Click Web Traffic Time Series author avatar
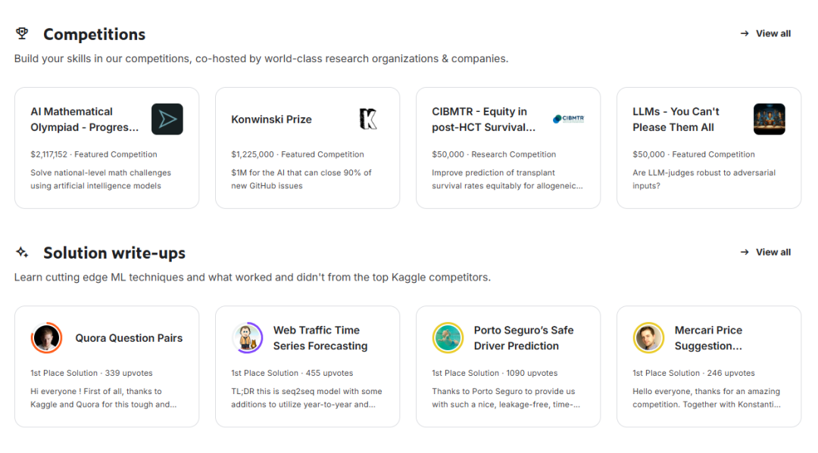818x453 pixels. [x=247, y=338]
